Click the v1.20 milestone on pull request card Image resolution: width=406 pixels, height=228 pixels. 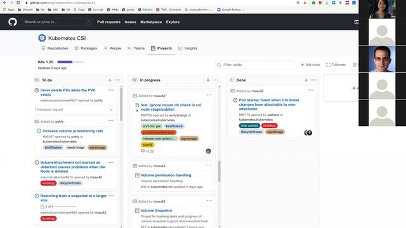point(147,151)
